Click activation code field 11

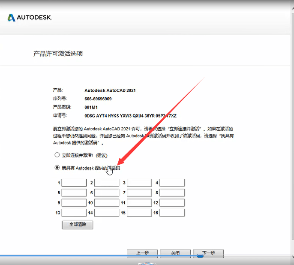[139, 203]
